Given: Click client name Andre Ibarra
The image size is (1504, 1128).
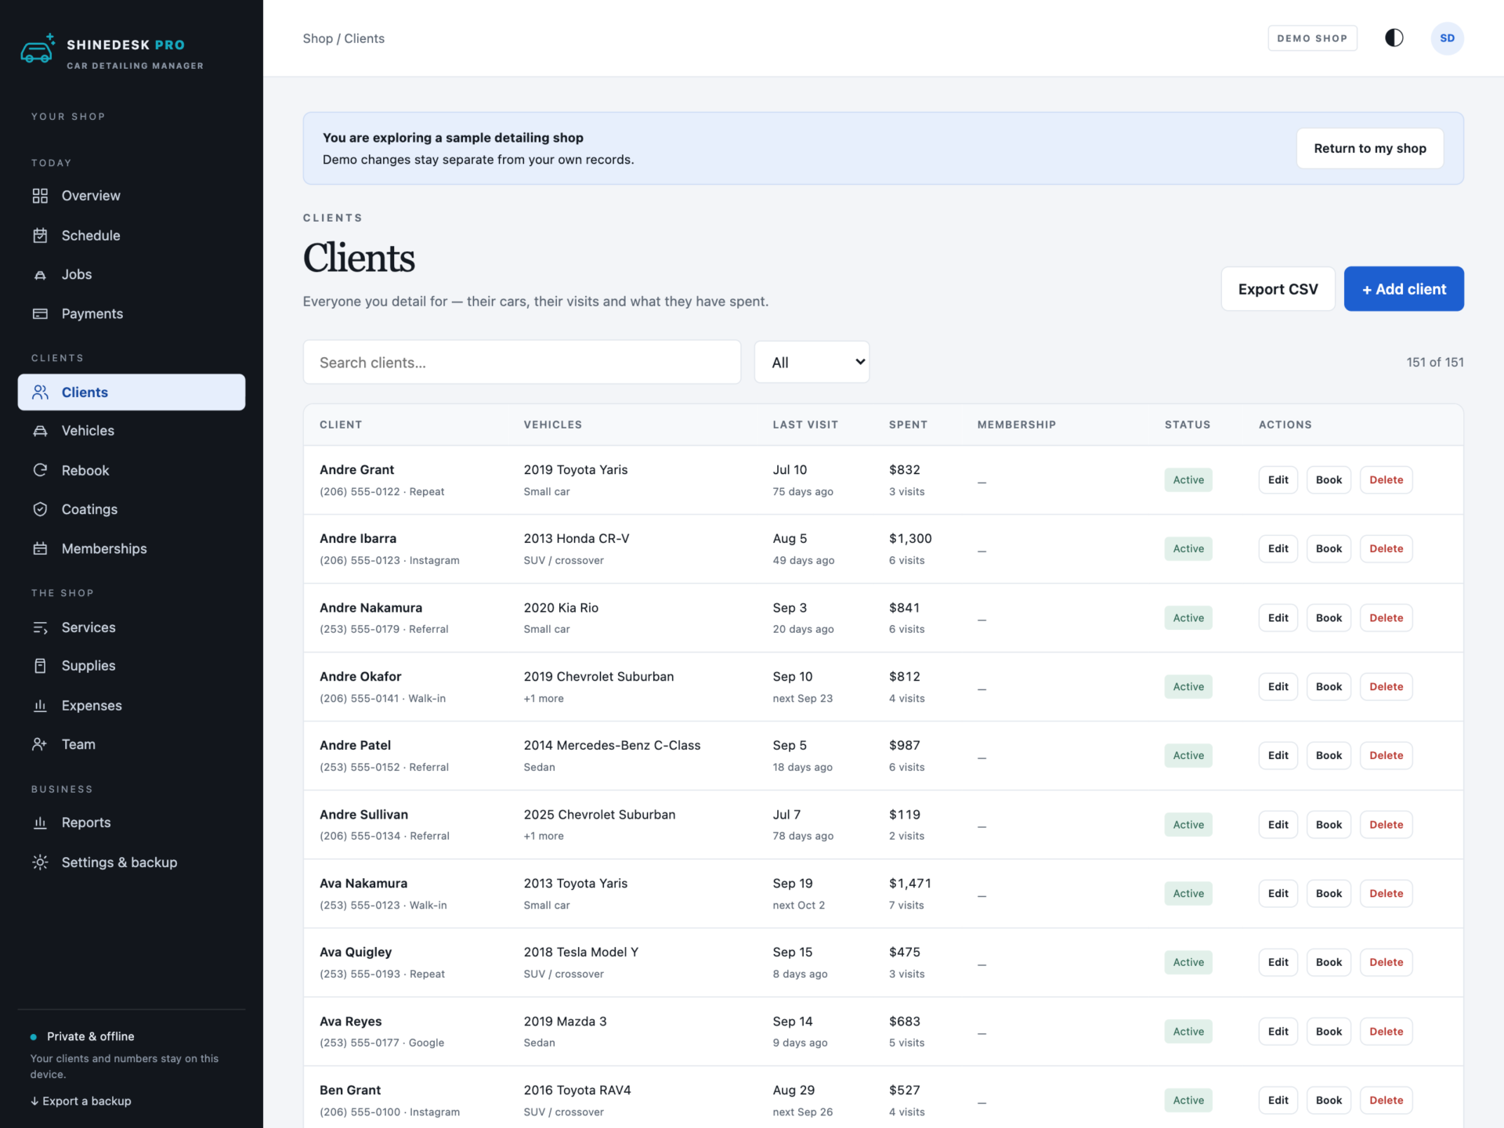Looking at the screenshot, I should point(358,539).
